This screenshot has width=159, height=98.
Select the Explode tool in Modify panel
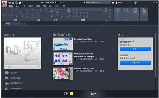[x=46, y=13]
